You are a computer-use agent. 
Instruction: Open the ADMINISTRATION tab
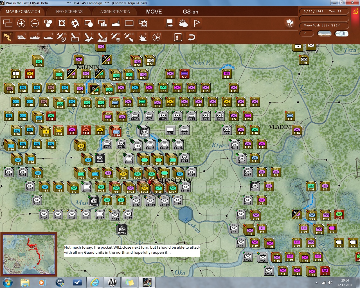[x=115, y=12]
